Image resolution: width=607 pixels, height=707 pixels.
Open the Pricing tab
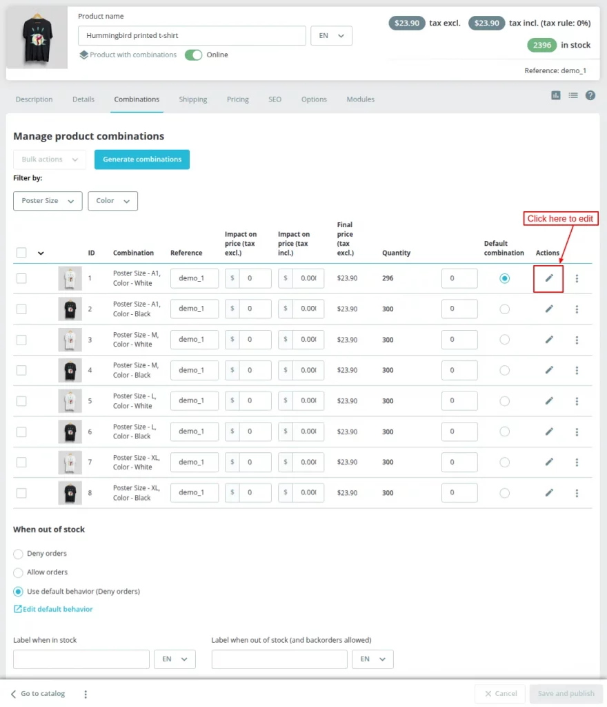pyautogui.click(x=237, y=99)
